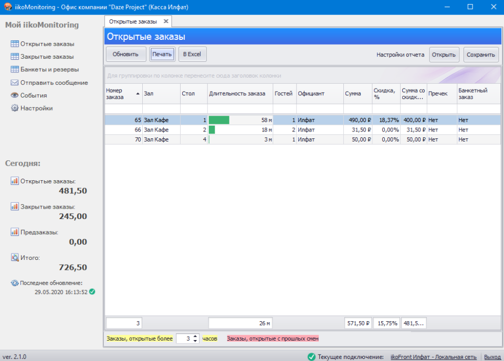The width and height of the screenshot is (504, 361).
Task: Click Открыть for report settings
Action: tap(444, 54)
